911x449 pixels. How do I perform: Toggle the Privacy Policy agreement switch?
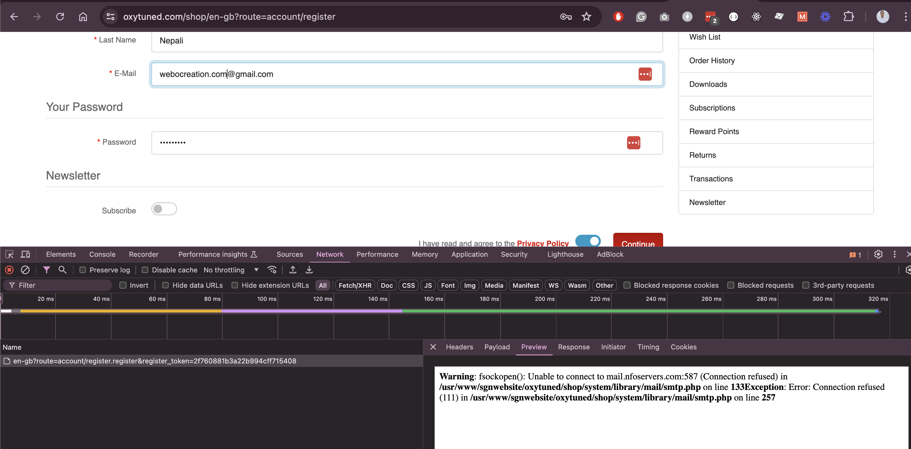tap(588, 241)
